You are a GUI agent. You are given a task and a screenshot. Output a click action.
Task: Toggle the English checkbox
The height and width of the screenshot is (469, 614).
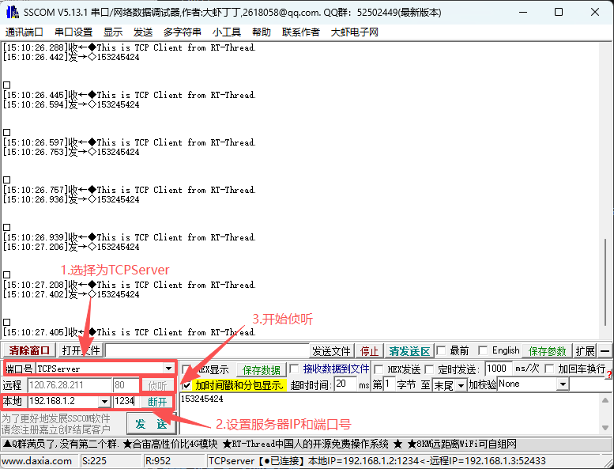pos(483,350)
